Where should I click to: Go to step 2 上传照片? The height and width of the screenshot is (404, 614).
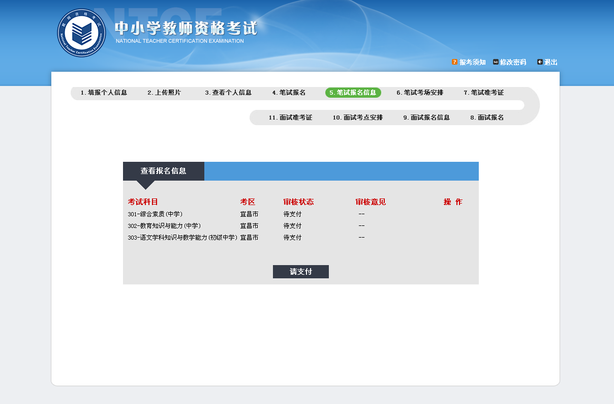pyautogui.click(x=164, y=93)
